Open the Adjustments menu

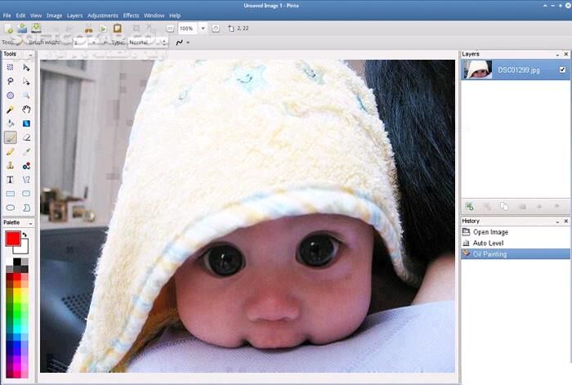[103, 16]
